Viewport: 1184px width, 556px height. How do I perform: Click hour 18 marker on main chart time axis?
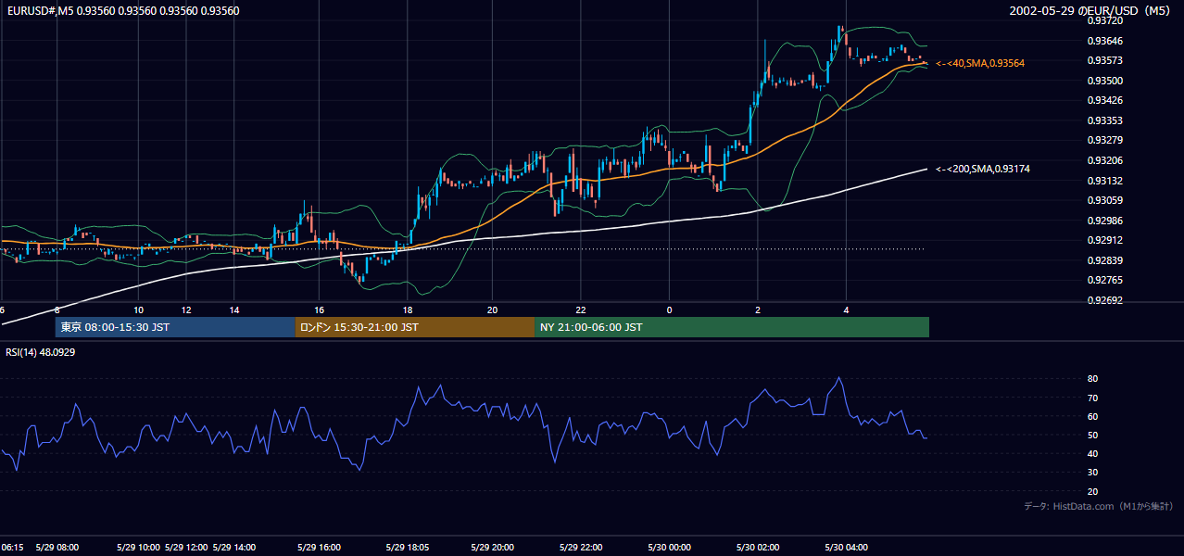click(408, 310)
